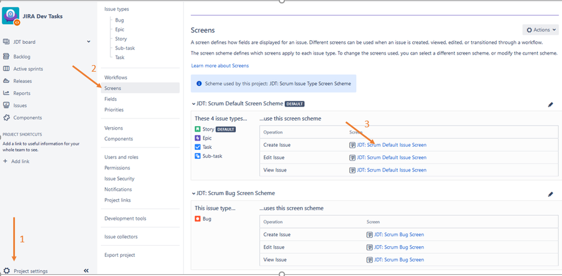Image resolution: width=562 pixels, height=276 pixels.
Task: Open the Actions dropdown
Action: 541,30
